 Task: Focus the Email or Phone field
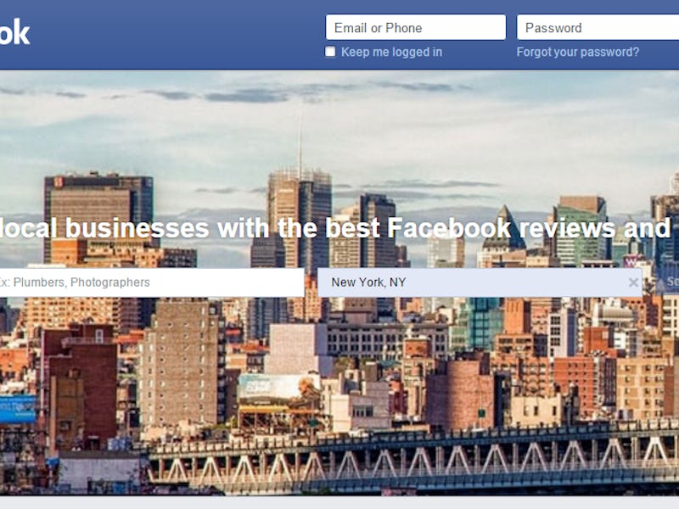click(416, 27)
